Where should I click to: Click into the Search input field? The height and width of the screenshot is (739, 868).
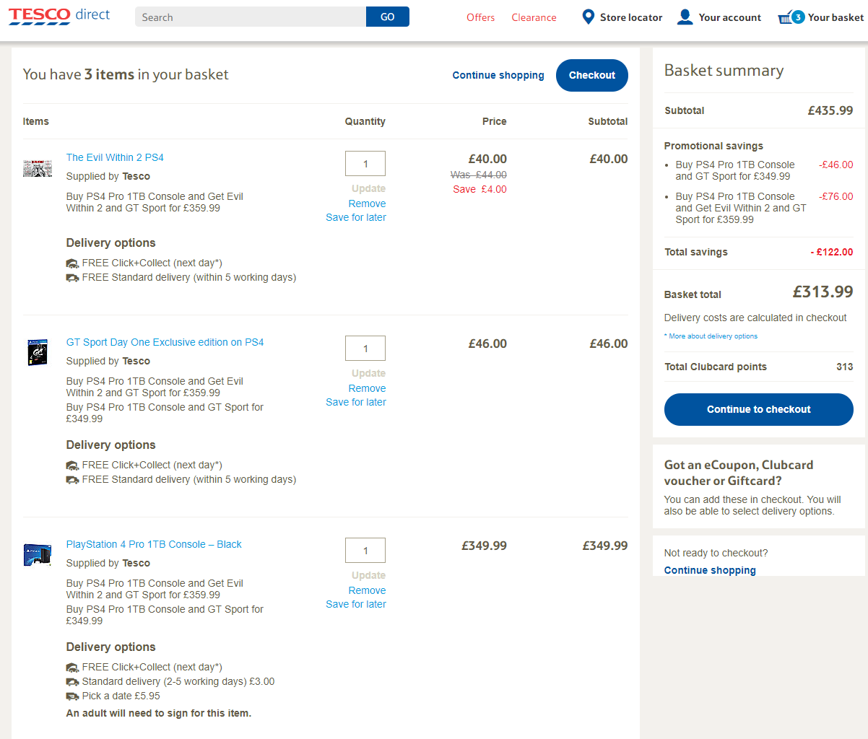(x=251, y=17)
